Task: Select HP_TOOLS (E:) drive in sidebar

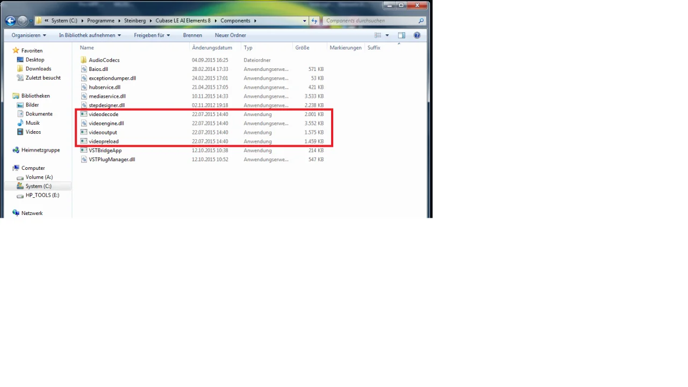Action: (42, 196)
